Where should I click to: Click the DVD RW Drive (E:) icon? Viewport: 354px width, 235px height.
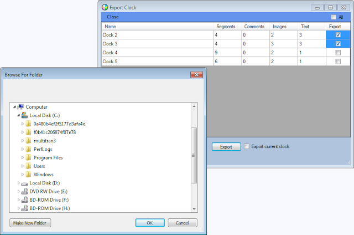pos(24,191)
